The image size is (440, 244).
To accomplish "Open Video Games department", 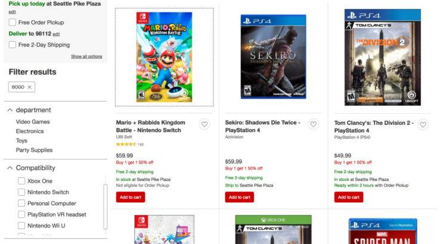I will 33,121.
